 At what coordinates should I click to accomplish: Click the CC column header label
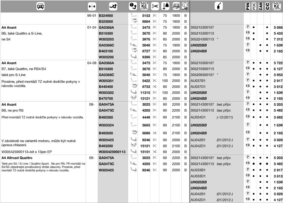(267, 6)
